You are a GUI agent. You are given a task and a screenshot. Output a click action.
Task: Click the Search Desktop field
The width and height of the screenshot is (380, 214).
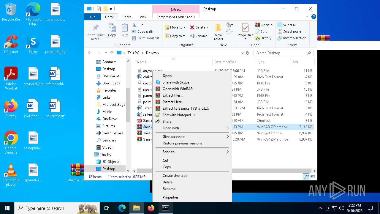coord(283,53)
